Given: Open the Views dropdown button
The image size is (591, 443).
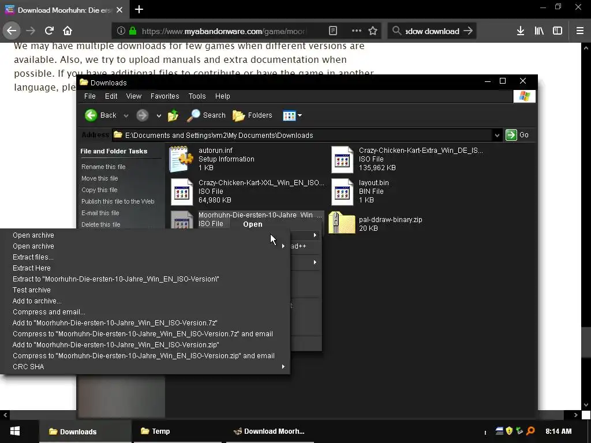Looking at the screenshot, I should (x=293, y=115).
